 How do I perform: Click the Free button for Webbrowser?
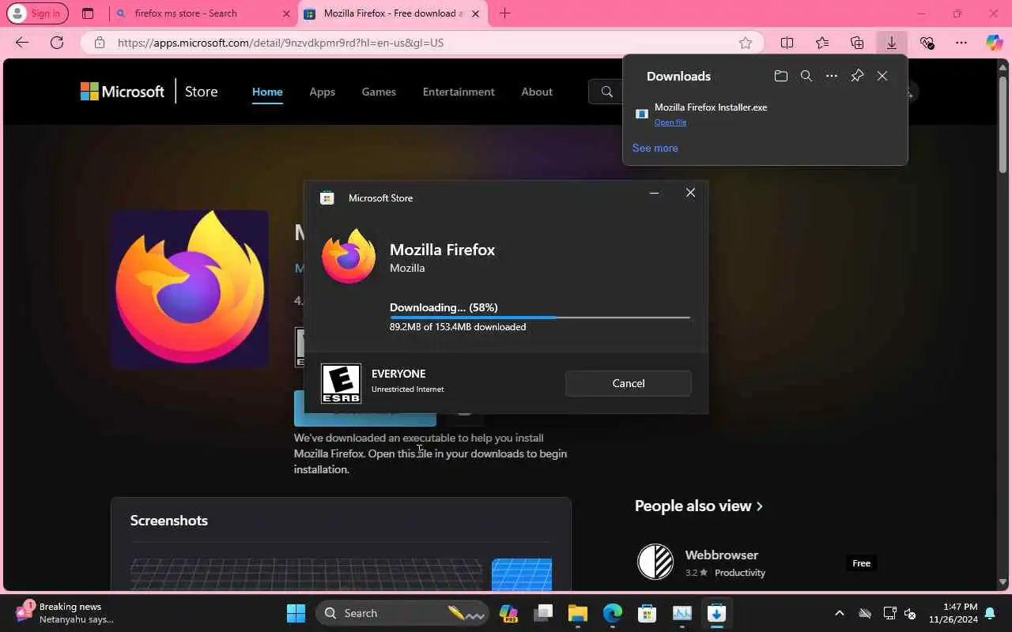861,563
